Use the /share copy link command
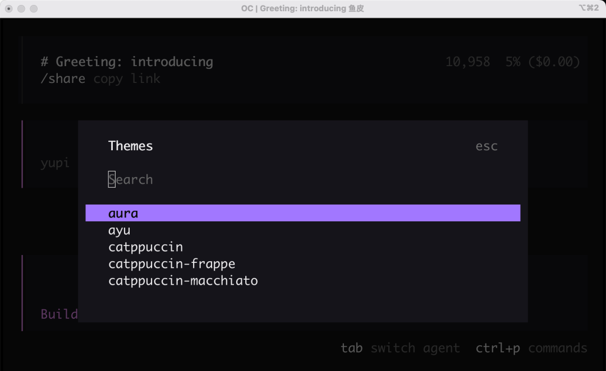 click(x=99, y=78)
